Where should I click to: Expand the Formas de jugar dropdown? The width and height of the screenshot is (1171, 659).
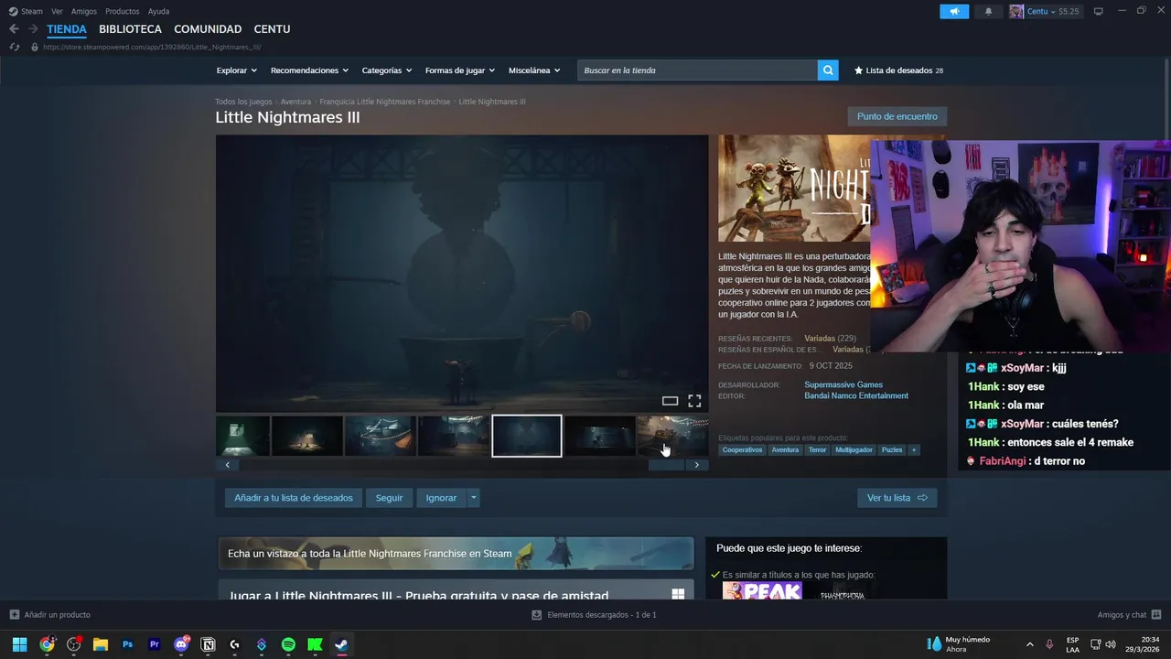(x=460, y=70)
